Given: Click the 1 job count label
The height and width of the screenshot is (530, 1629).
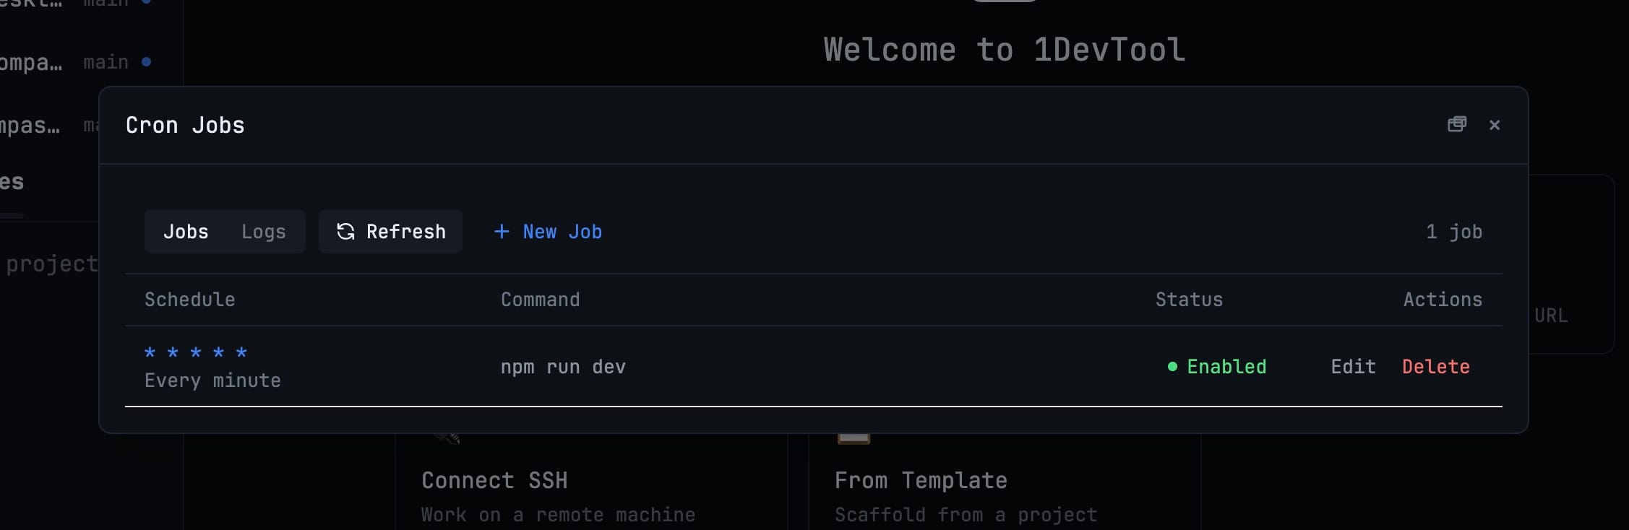Looking at the screenshot, I should [x=1453, y=232].
